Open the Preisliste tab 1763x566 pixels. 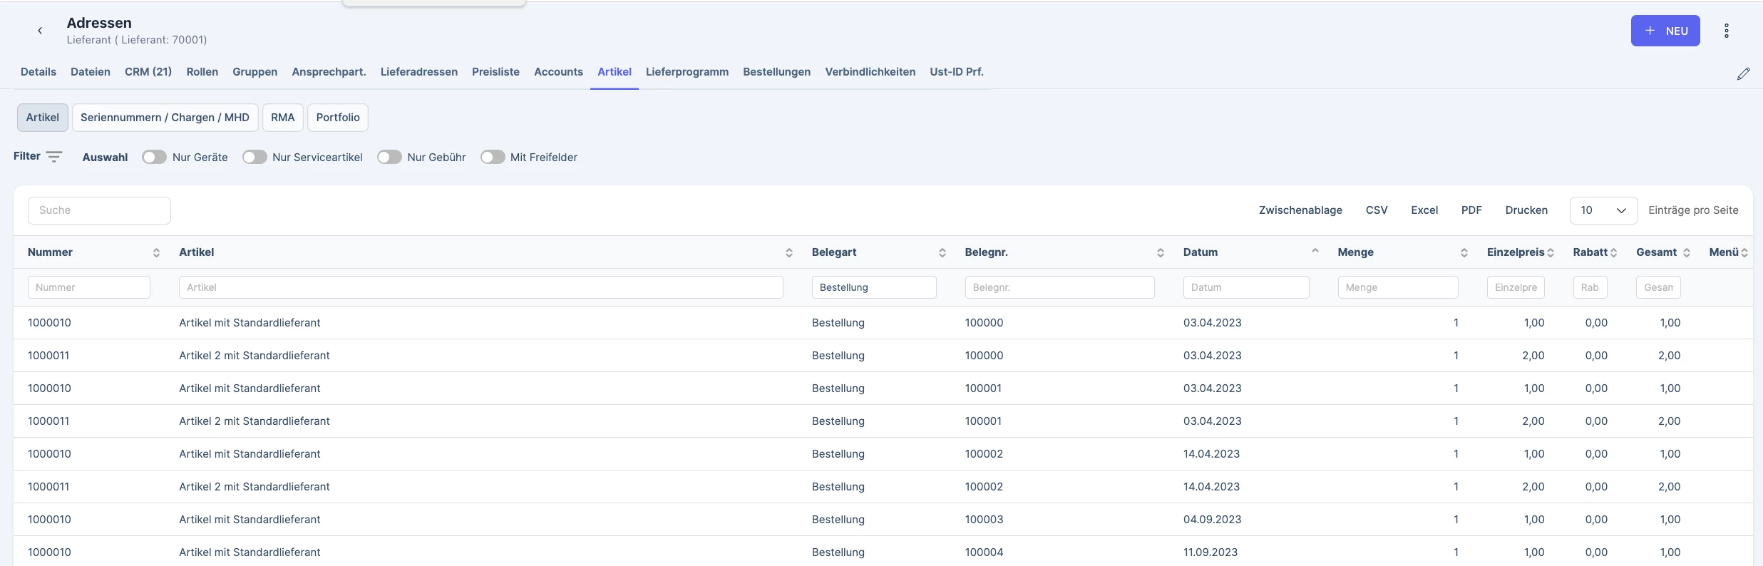click(495, 72)
